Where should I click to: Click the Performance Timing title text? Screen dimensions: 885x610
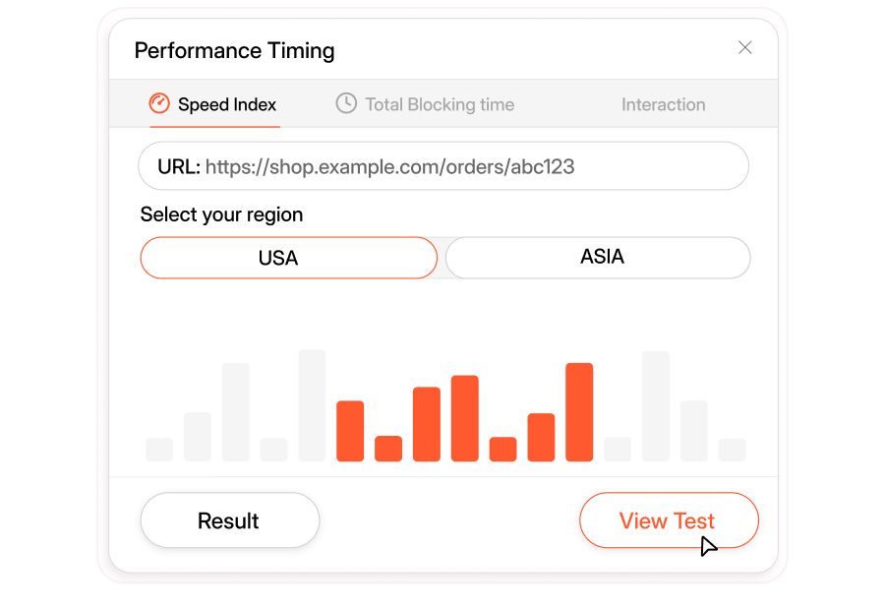point(234,50)
